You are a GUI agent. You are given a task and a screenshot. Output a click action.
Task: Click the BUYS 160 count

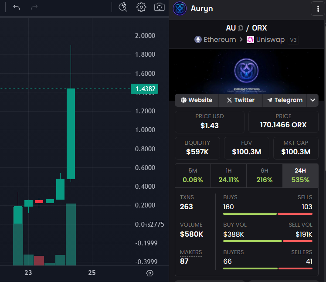coord(228,207)
